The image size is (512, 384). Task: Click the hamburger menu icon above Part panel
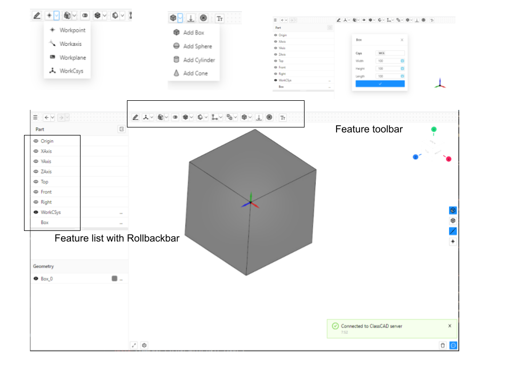point(36,117)
